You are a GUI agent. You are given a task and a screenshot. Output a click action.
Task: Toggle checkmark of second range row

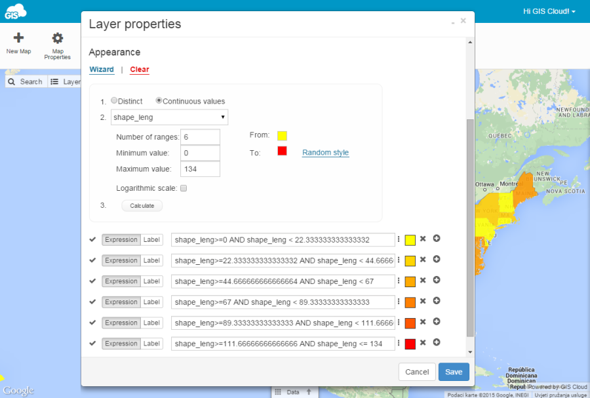pos(92,260)
